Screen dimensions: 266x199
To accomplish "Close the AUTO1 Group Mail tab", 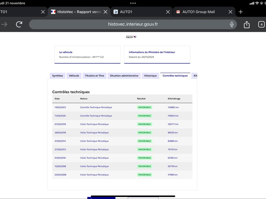I will click(230, 12).
